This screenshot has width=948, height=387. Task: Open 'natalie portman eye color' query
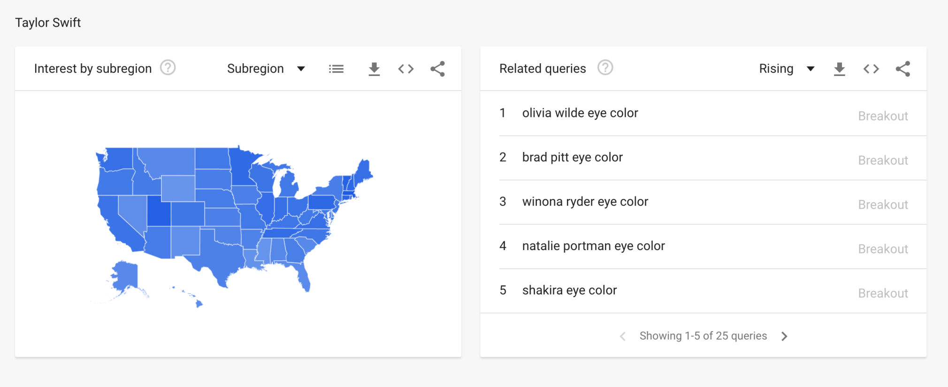tap(593, 246)
